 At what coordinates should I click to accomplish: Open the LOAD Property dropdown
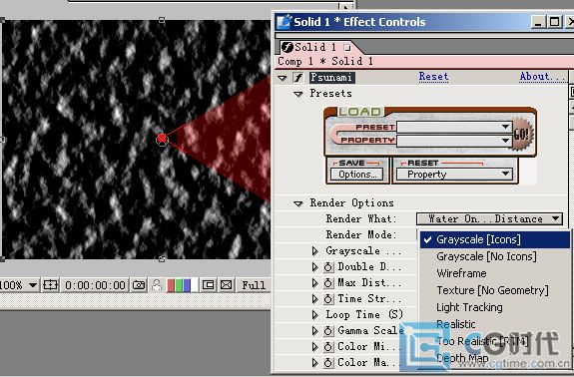click(x=454, y=141)
